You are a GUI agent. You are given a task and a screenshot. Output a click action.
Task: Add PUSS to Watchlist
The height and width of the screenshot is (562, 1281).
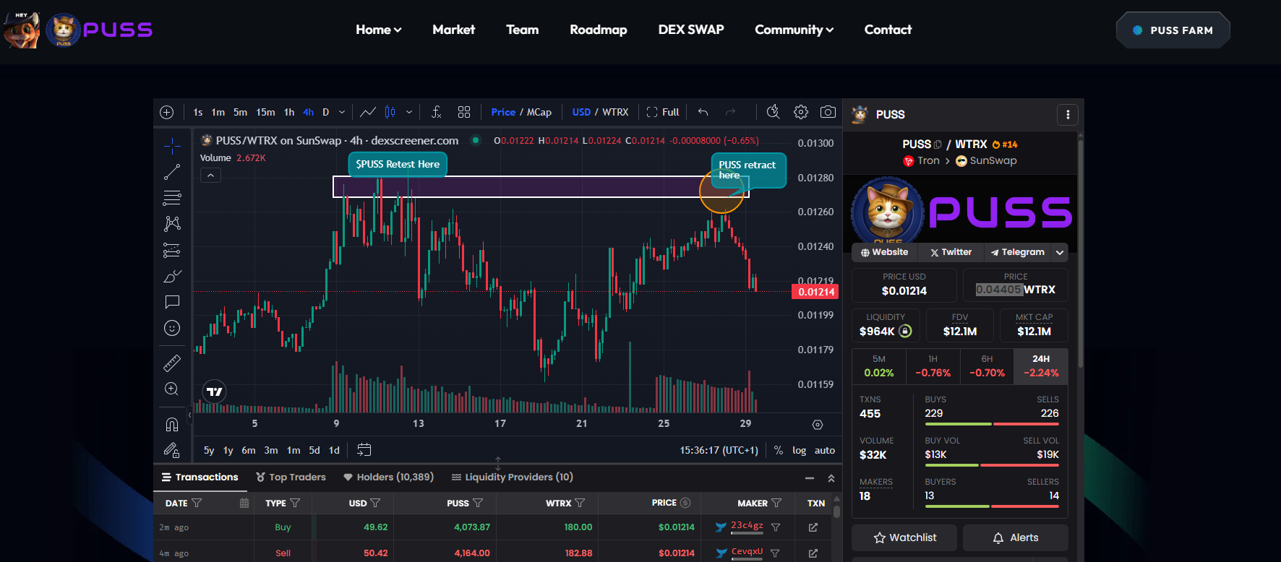904,537
